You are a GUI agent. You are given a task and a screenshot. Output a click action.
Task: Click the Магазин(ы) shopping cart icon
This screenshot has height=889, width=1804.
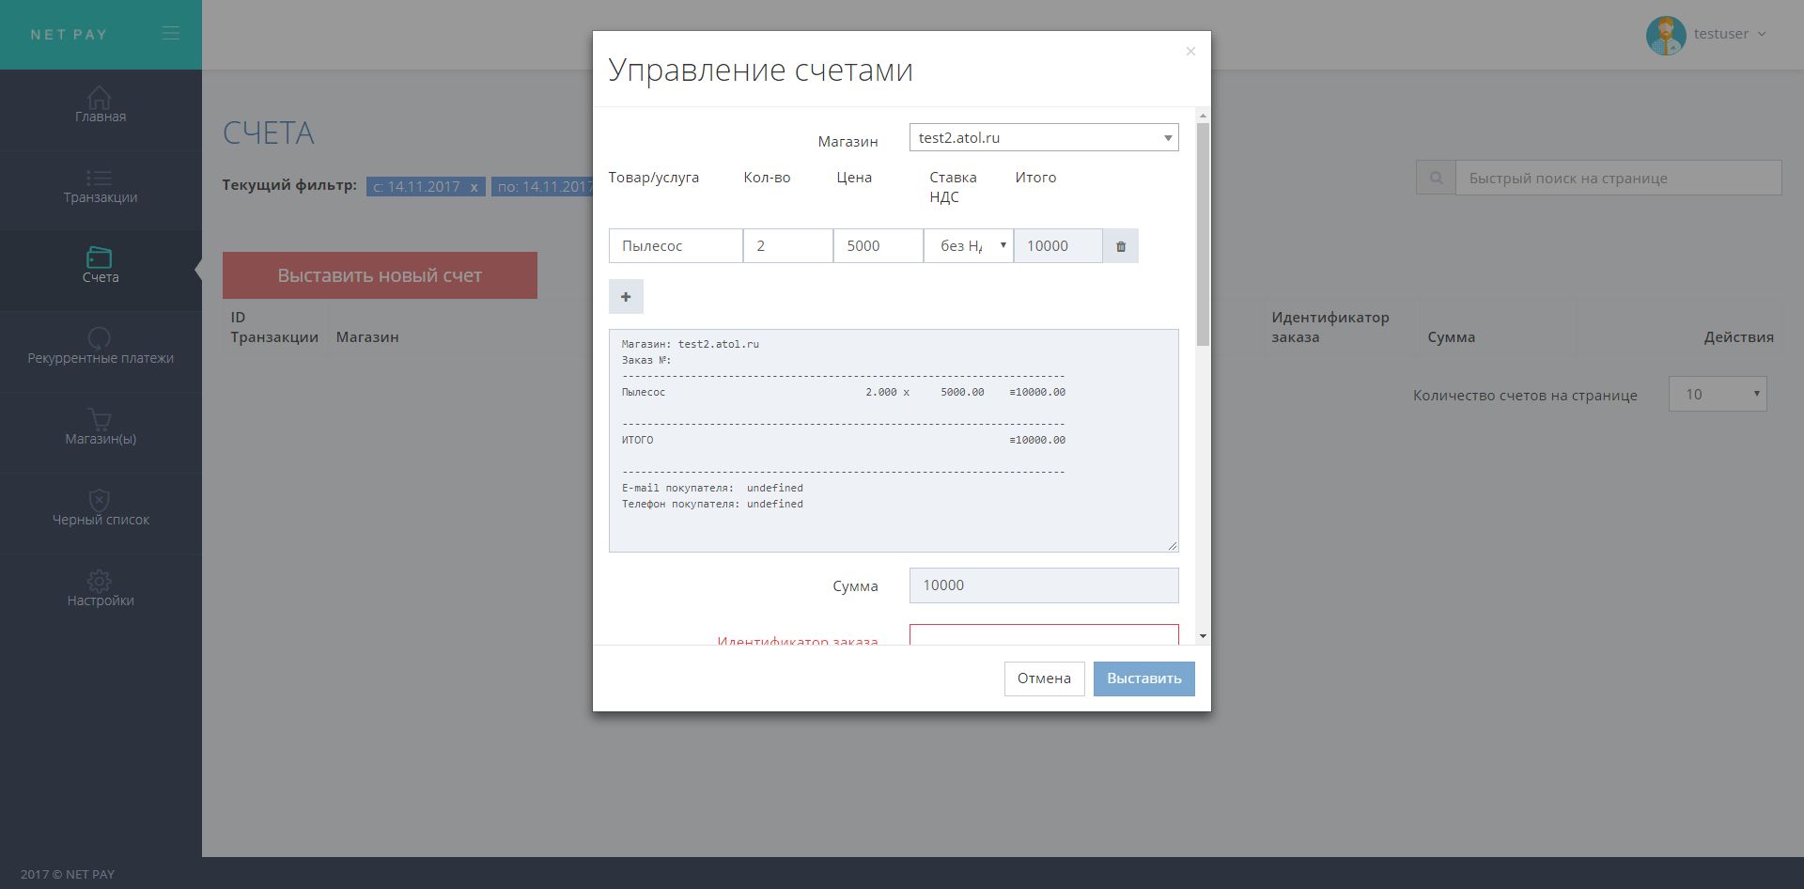pos(100,418)
